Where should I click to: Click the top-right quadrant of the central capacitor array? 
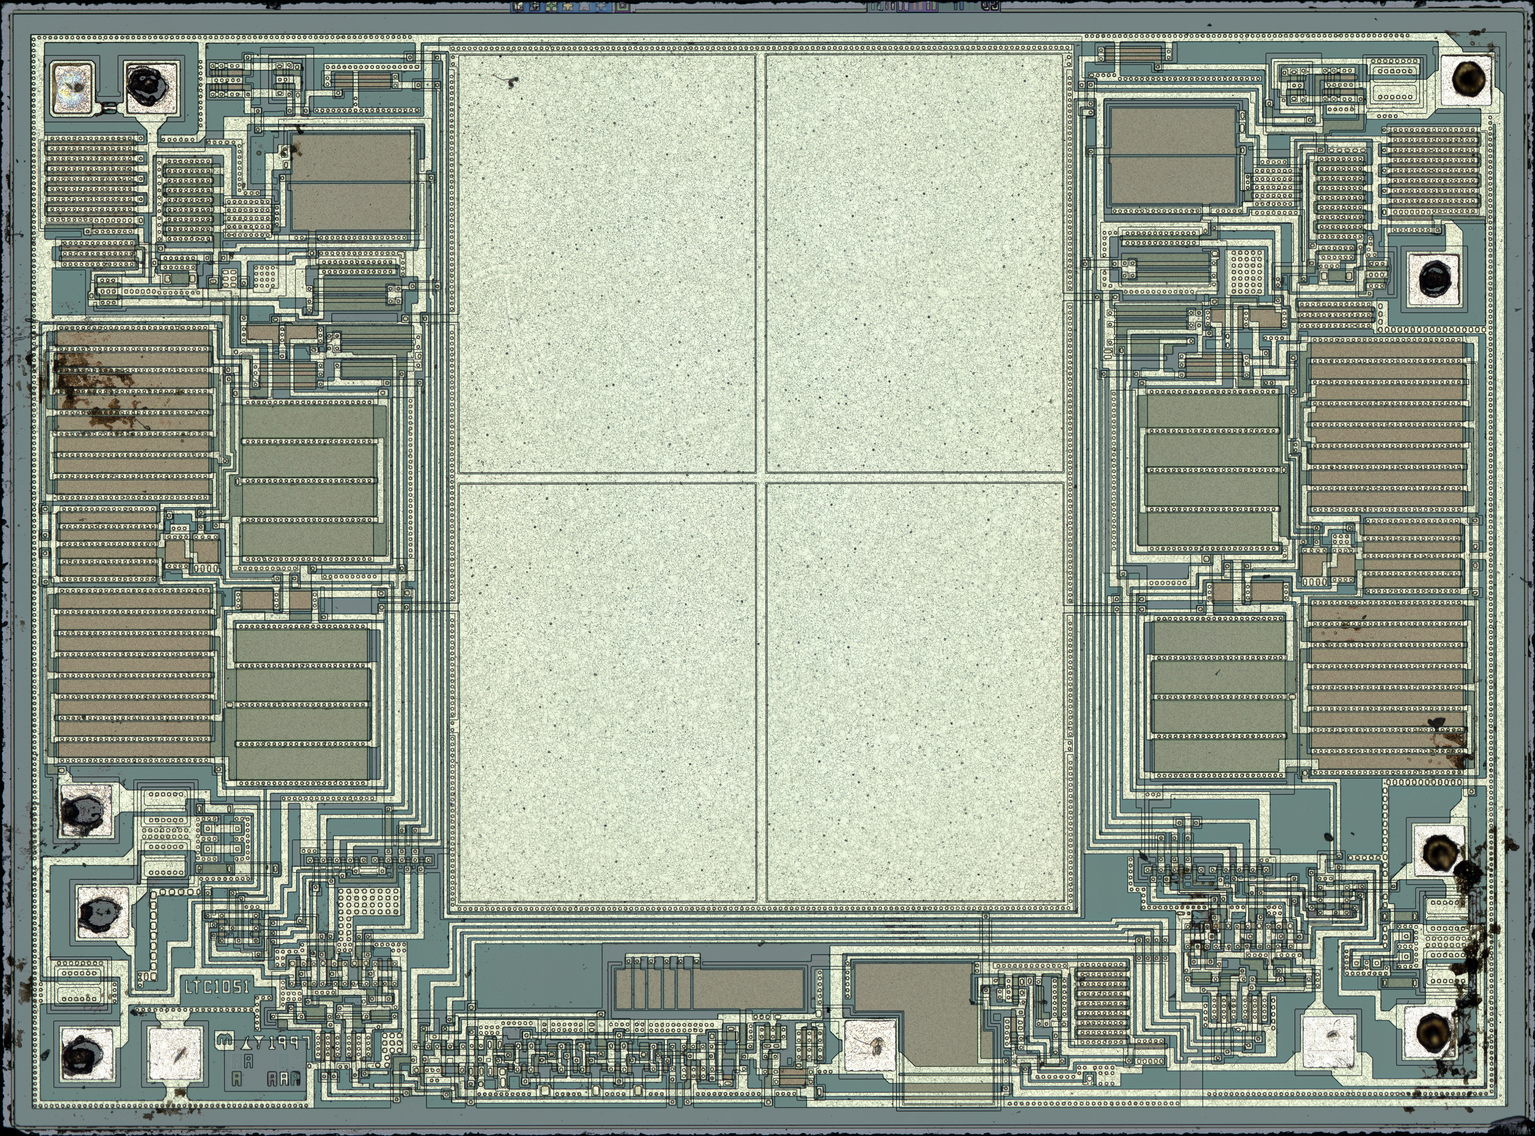tap(915, 263)
